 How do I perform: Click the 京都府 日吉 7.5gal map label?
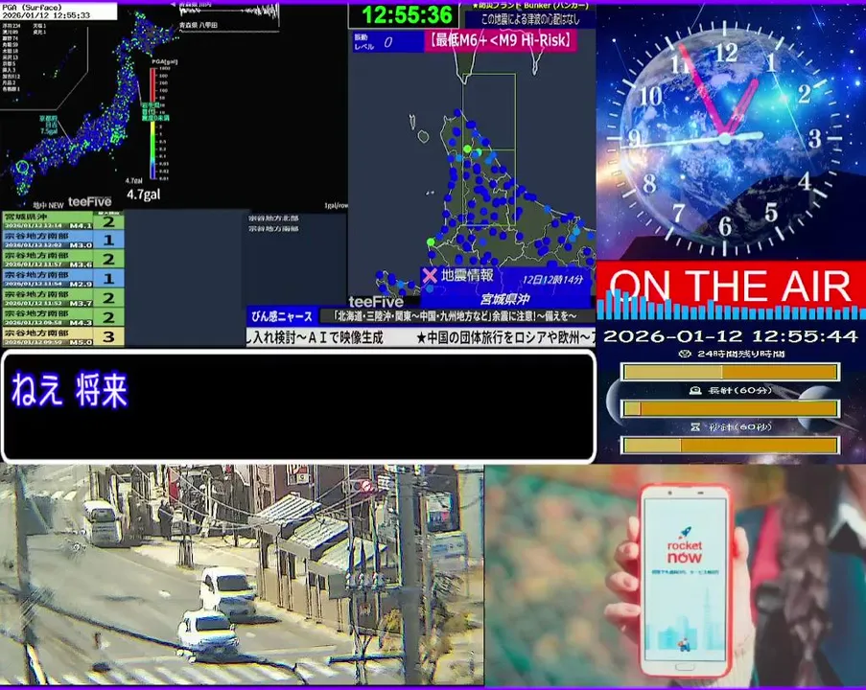[x=48, y=125]
